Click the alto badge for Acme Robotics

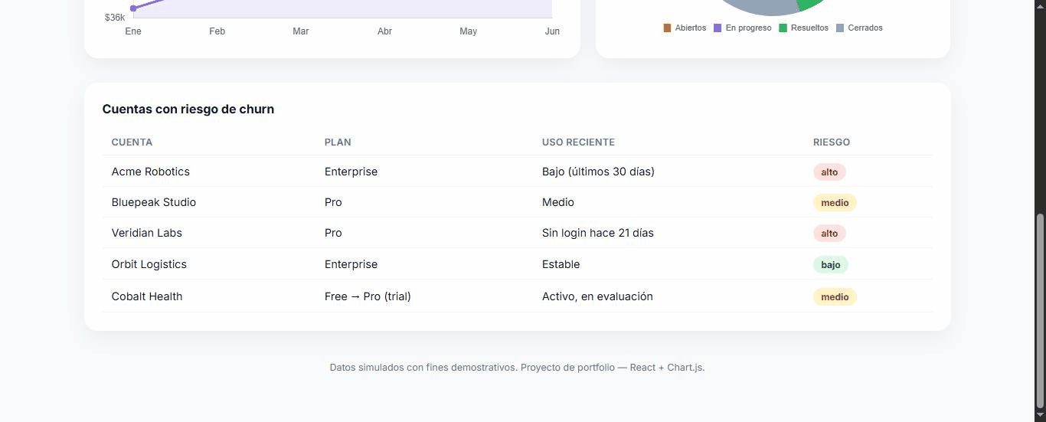point(829,172)
